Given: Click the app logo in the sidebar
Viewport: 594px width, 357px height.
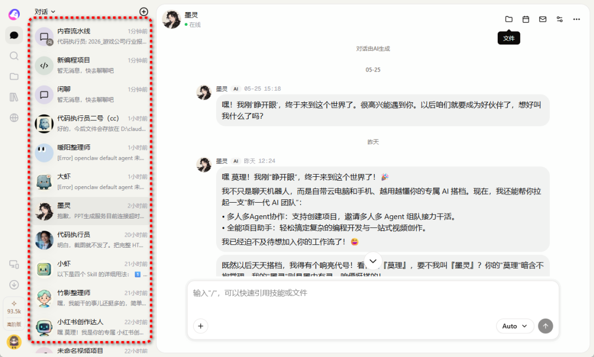Looking at the screenshot, I should point(14,14).
